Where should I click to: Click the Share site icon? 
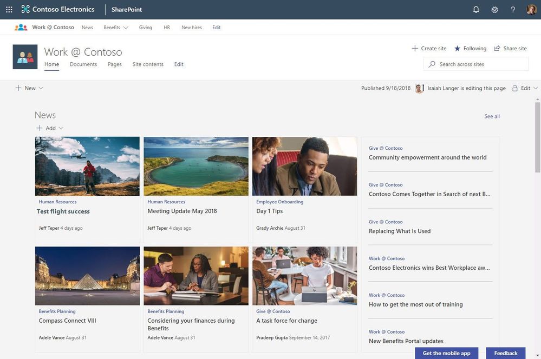pos(497,49)
